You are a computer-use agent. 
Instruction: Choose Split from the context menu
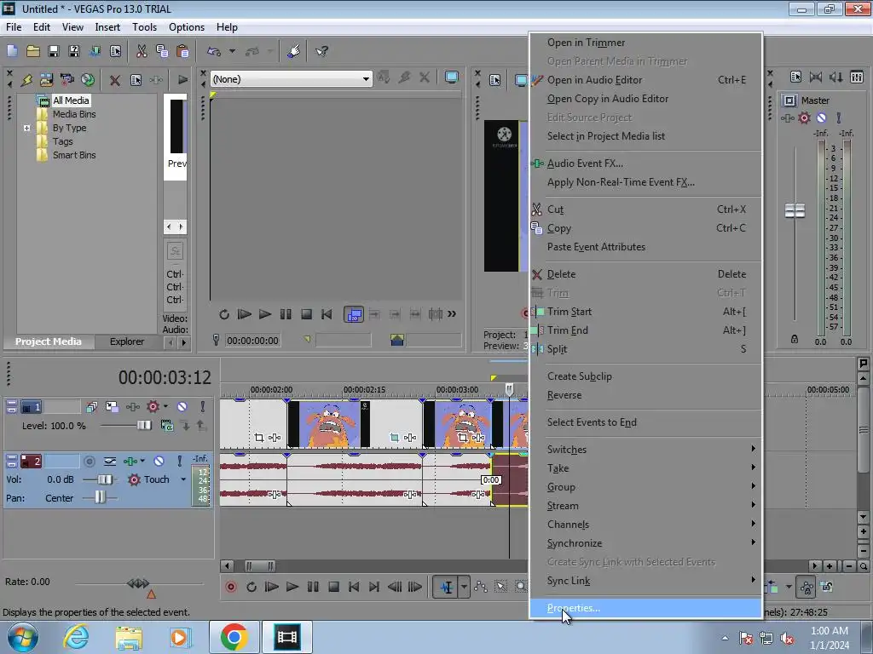click(x=645, y=349)
